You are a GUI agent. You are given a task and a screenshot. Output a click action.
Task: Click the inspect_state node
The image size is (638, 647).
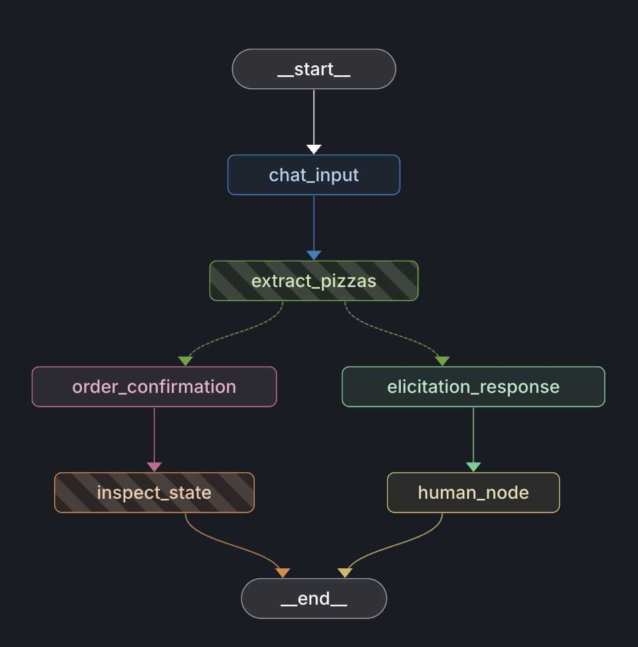(x=154, y=493)
